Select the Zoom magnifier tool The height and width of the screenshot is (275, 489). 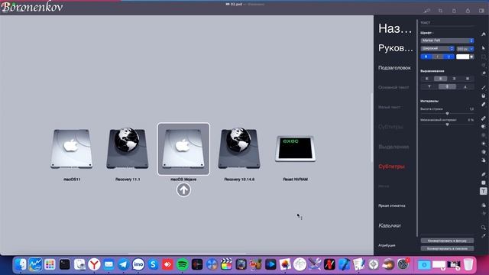tap(484, 228)
